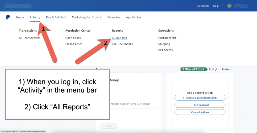Expand the Pay & Get Paid menu
Viewport: 257px width, 133px height.
56,17
